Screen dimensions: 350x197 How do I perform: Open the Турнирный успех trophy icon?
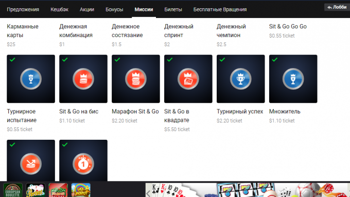[241, 79]
